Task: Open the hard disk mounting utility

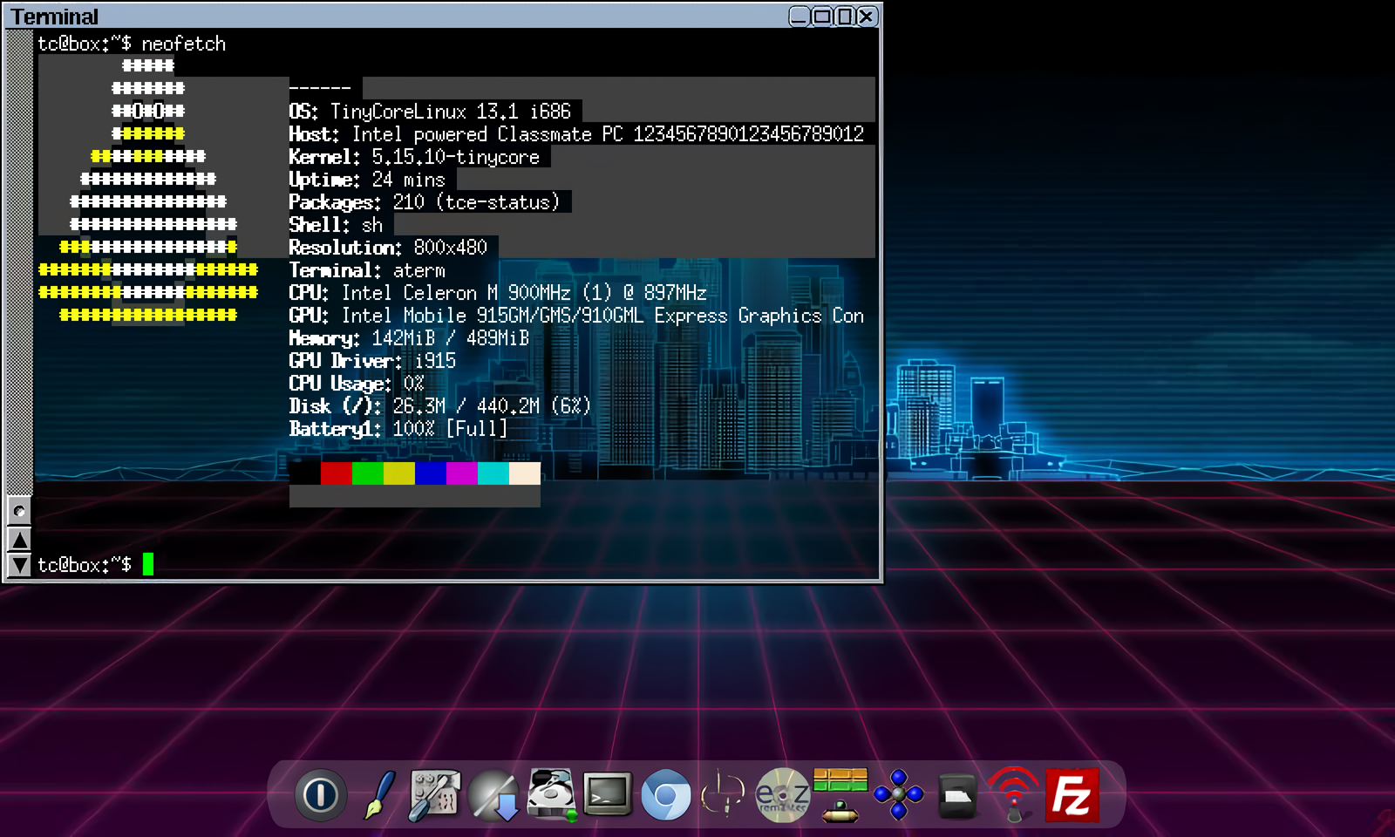Action: coord(548,794)
